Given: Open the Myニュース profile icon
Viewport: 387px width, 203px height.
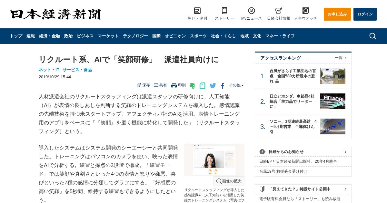Looking at the screenshot, I should click(x=252, y=11).
